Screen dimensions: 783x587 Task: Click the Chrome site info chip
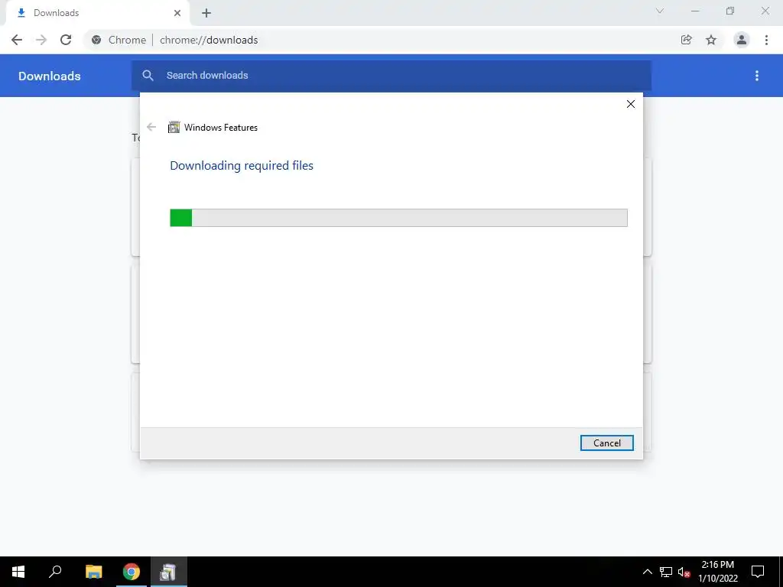[x=119, y=40]
